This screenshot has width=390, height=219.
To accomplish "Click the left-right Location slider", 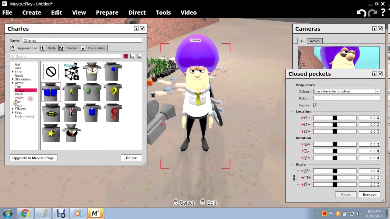I will tap(335, 125).
